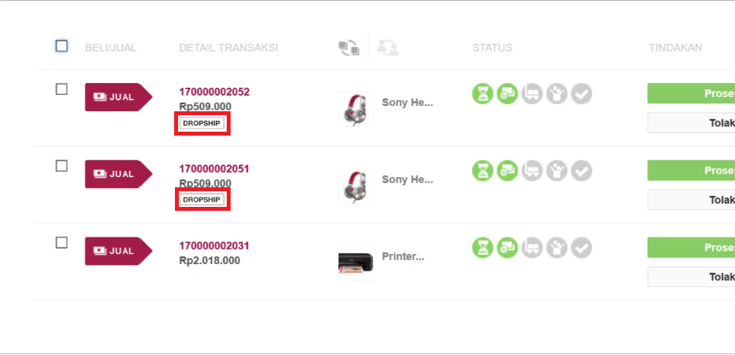The height and width of the screenshot is (355, 735).
Task: Click the payment status icon for order 170000002052
Action: coord(508,94)
